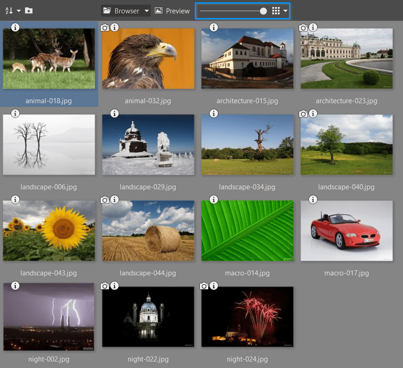The width and height of the screenshot is (403, 368).
Task: Expand the Browser mode dropdown arrow
Action: click(x=147, y=11)
